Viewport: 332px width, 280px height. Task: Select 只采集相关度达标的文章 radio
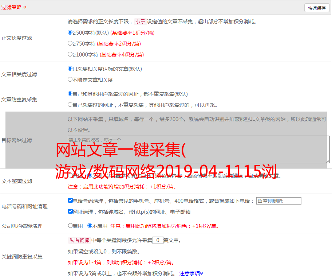point(70,68)
